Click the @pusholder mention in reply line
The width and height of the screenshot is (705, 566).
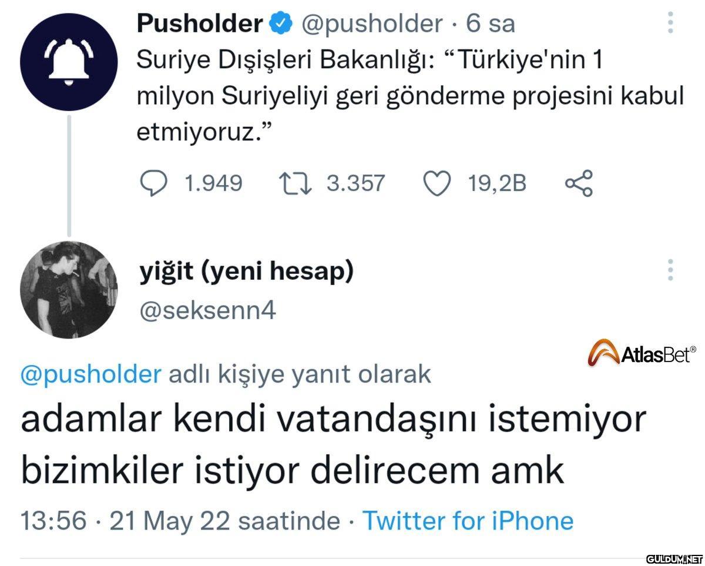coord(90,374)
